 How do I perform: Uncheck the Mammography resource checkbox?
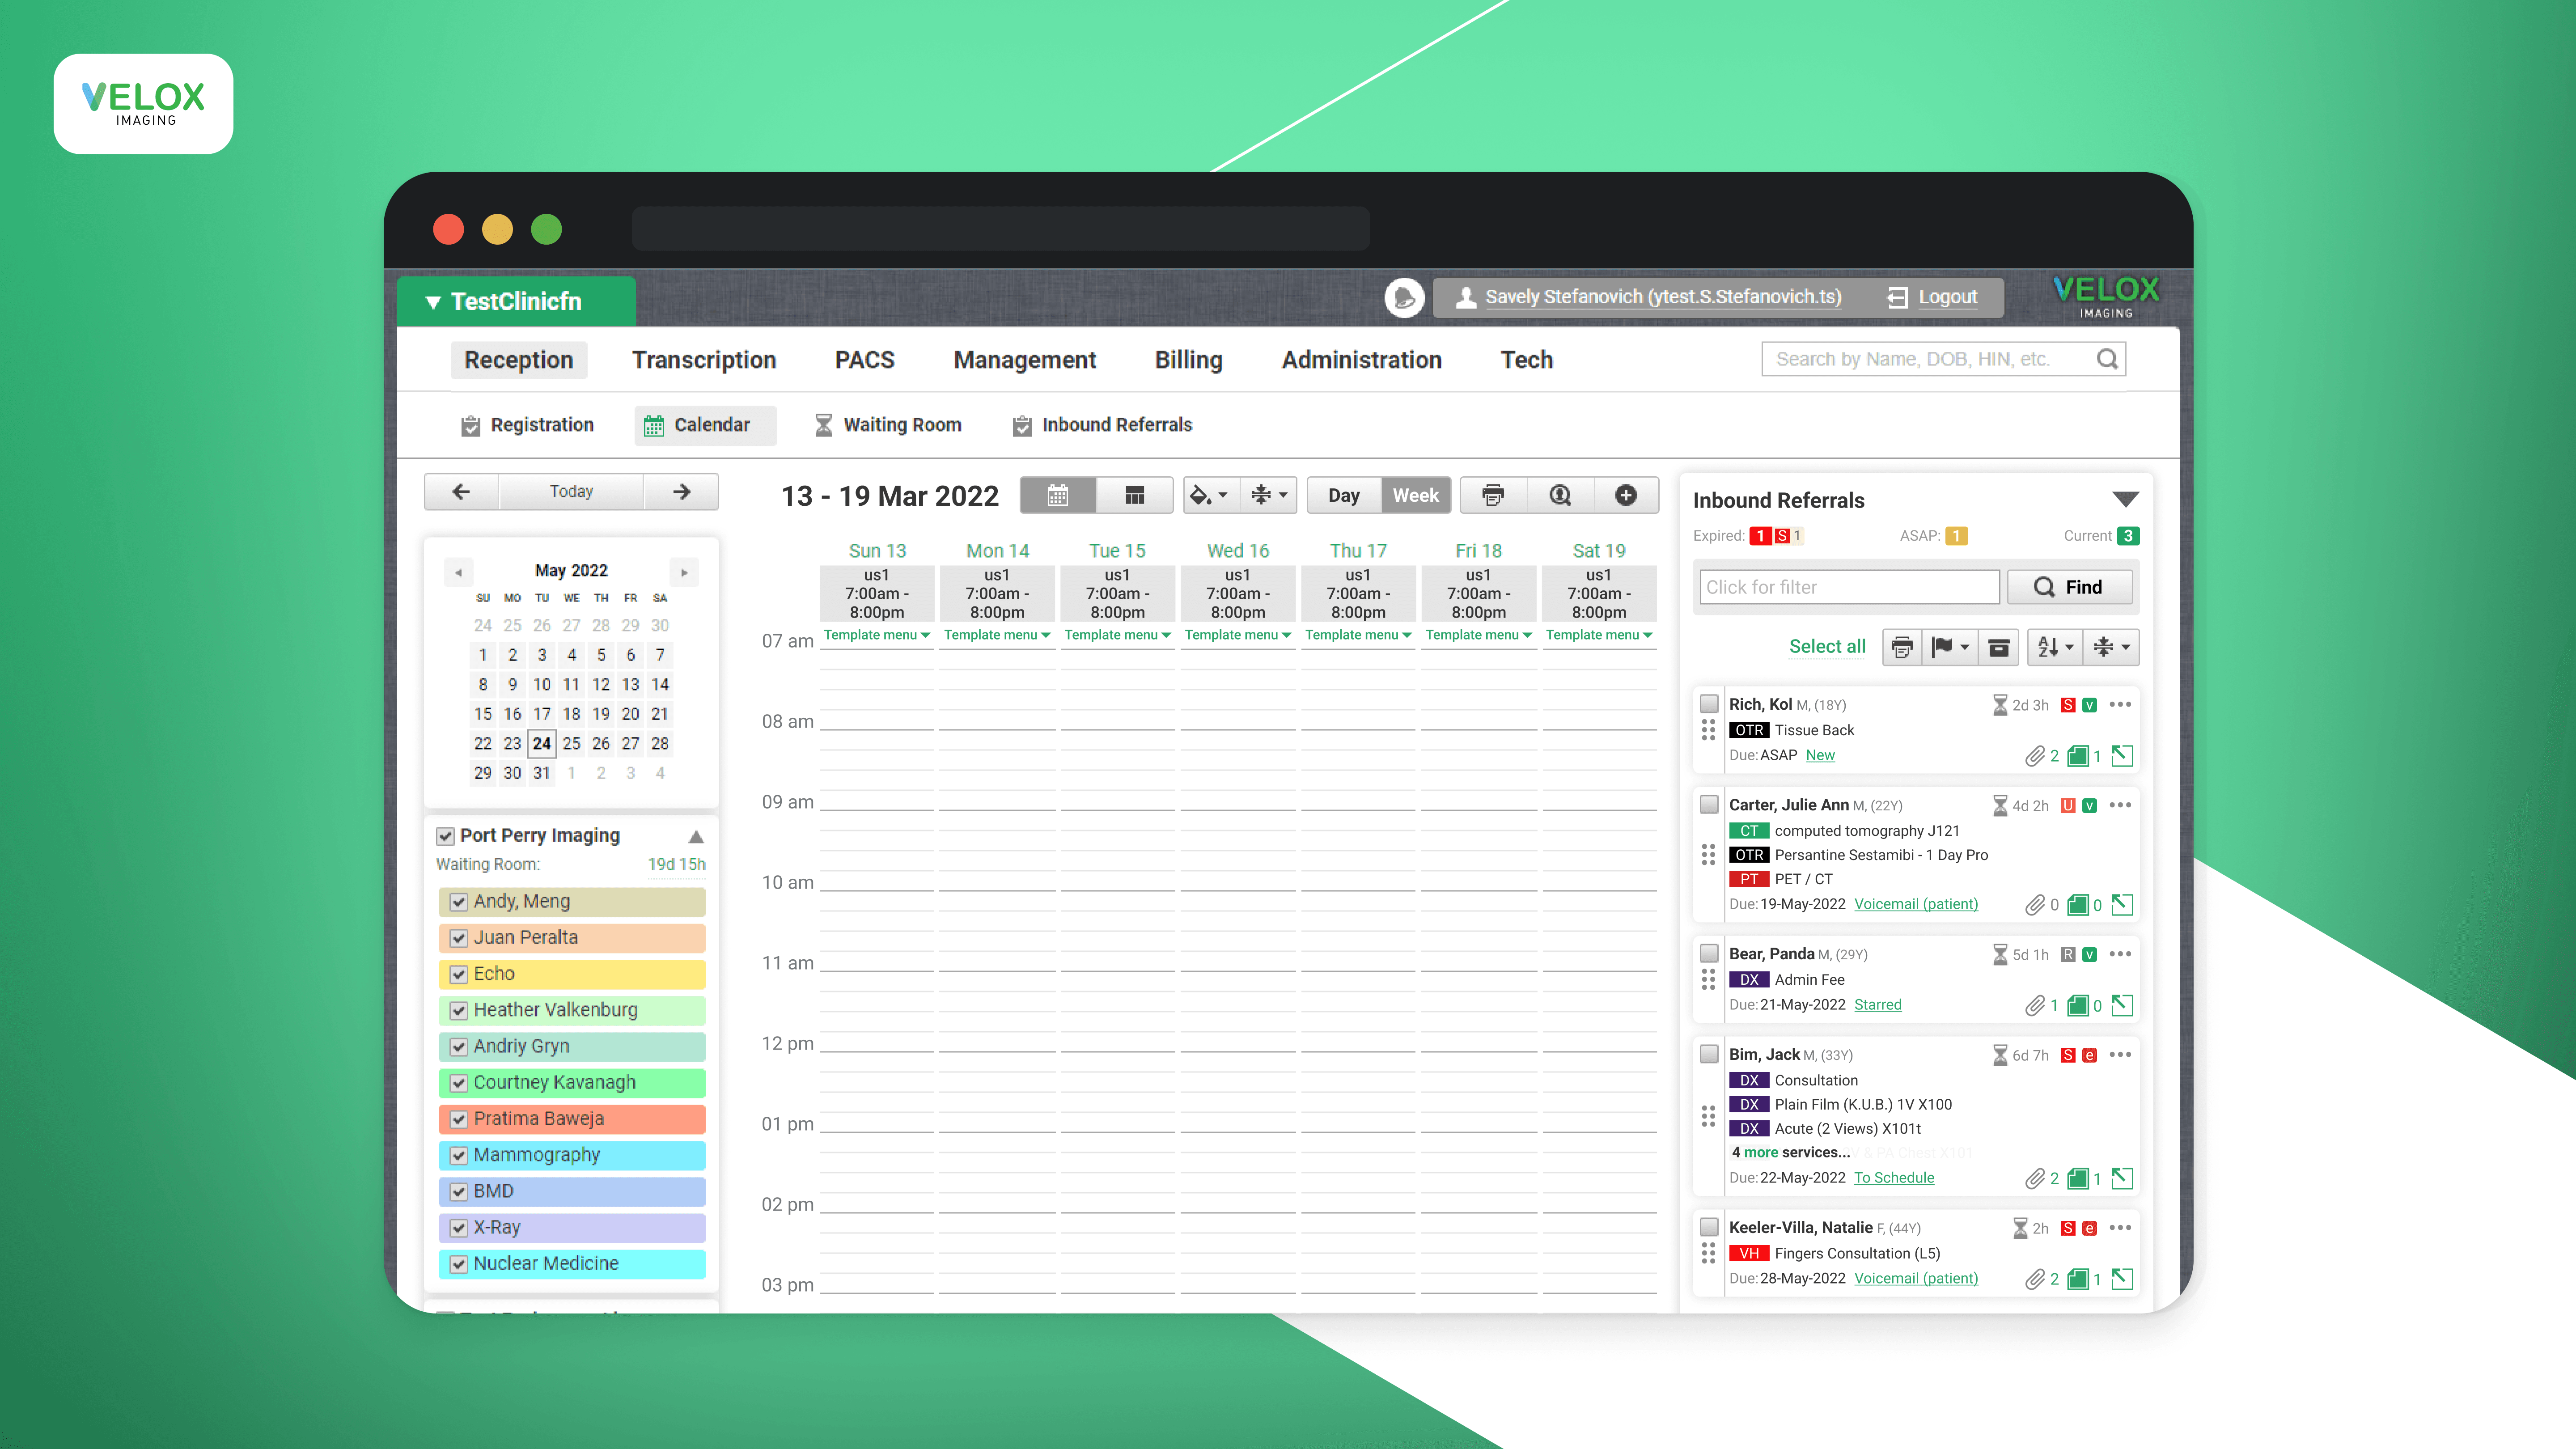459,1155
